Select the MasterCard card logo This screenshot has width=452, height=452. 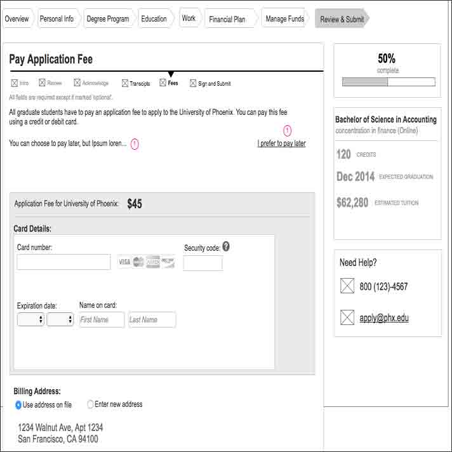(138, 262)
